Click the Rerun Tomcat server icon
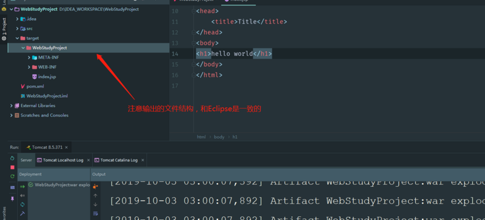The image size is (485, 220). tap(12, 158)
